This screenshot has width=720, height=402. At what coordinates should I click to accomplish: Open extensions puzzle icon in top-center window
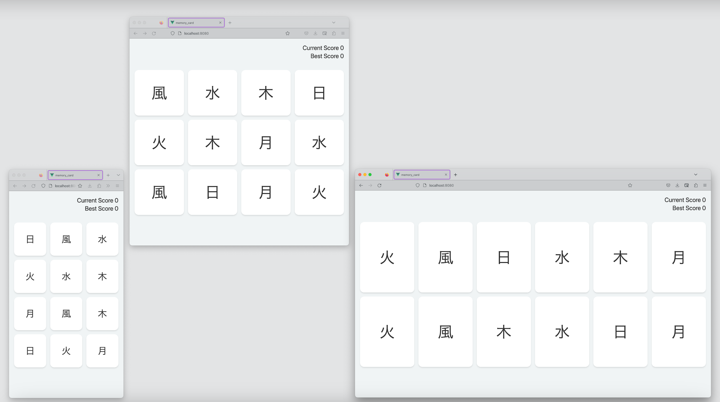coord(334,33)
